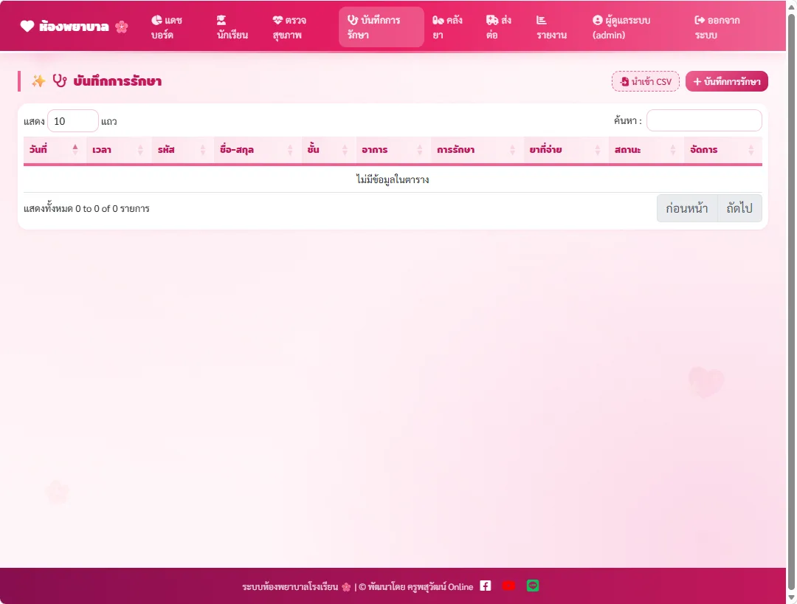This screenshot has height=604, width=797.
Task: Open the แดชบอร์ด dashboard menu
Action: coord(167,27)
